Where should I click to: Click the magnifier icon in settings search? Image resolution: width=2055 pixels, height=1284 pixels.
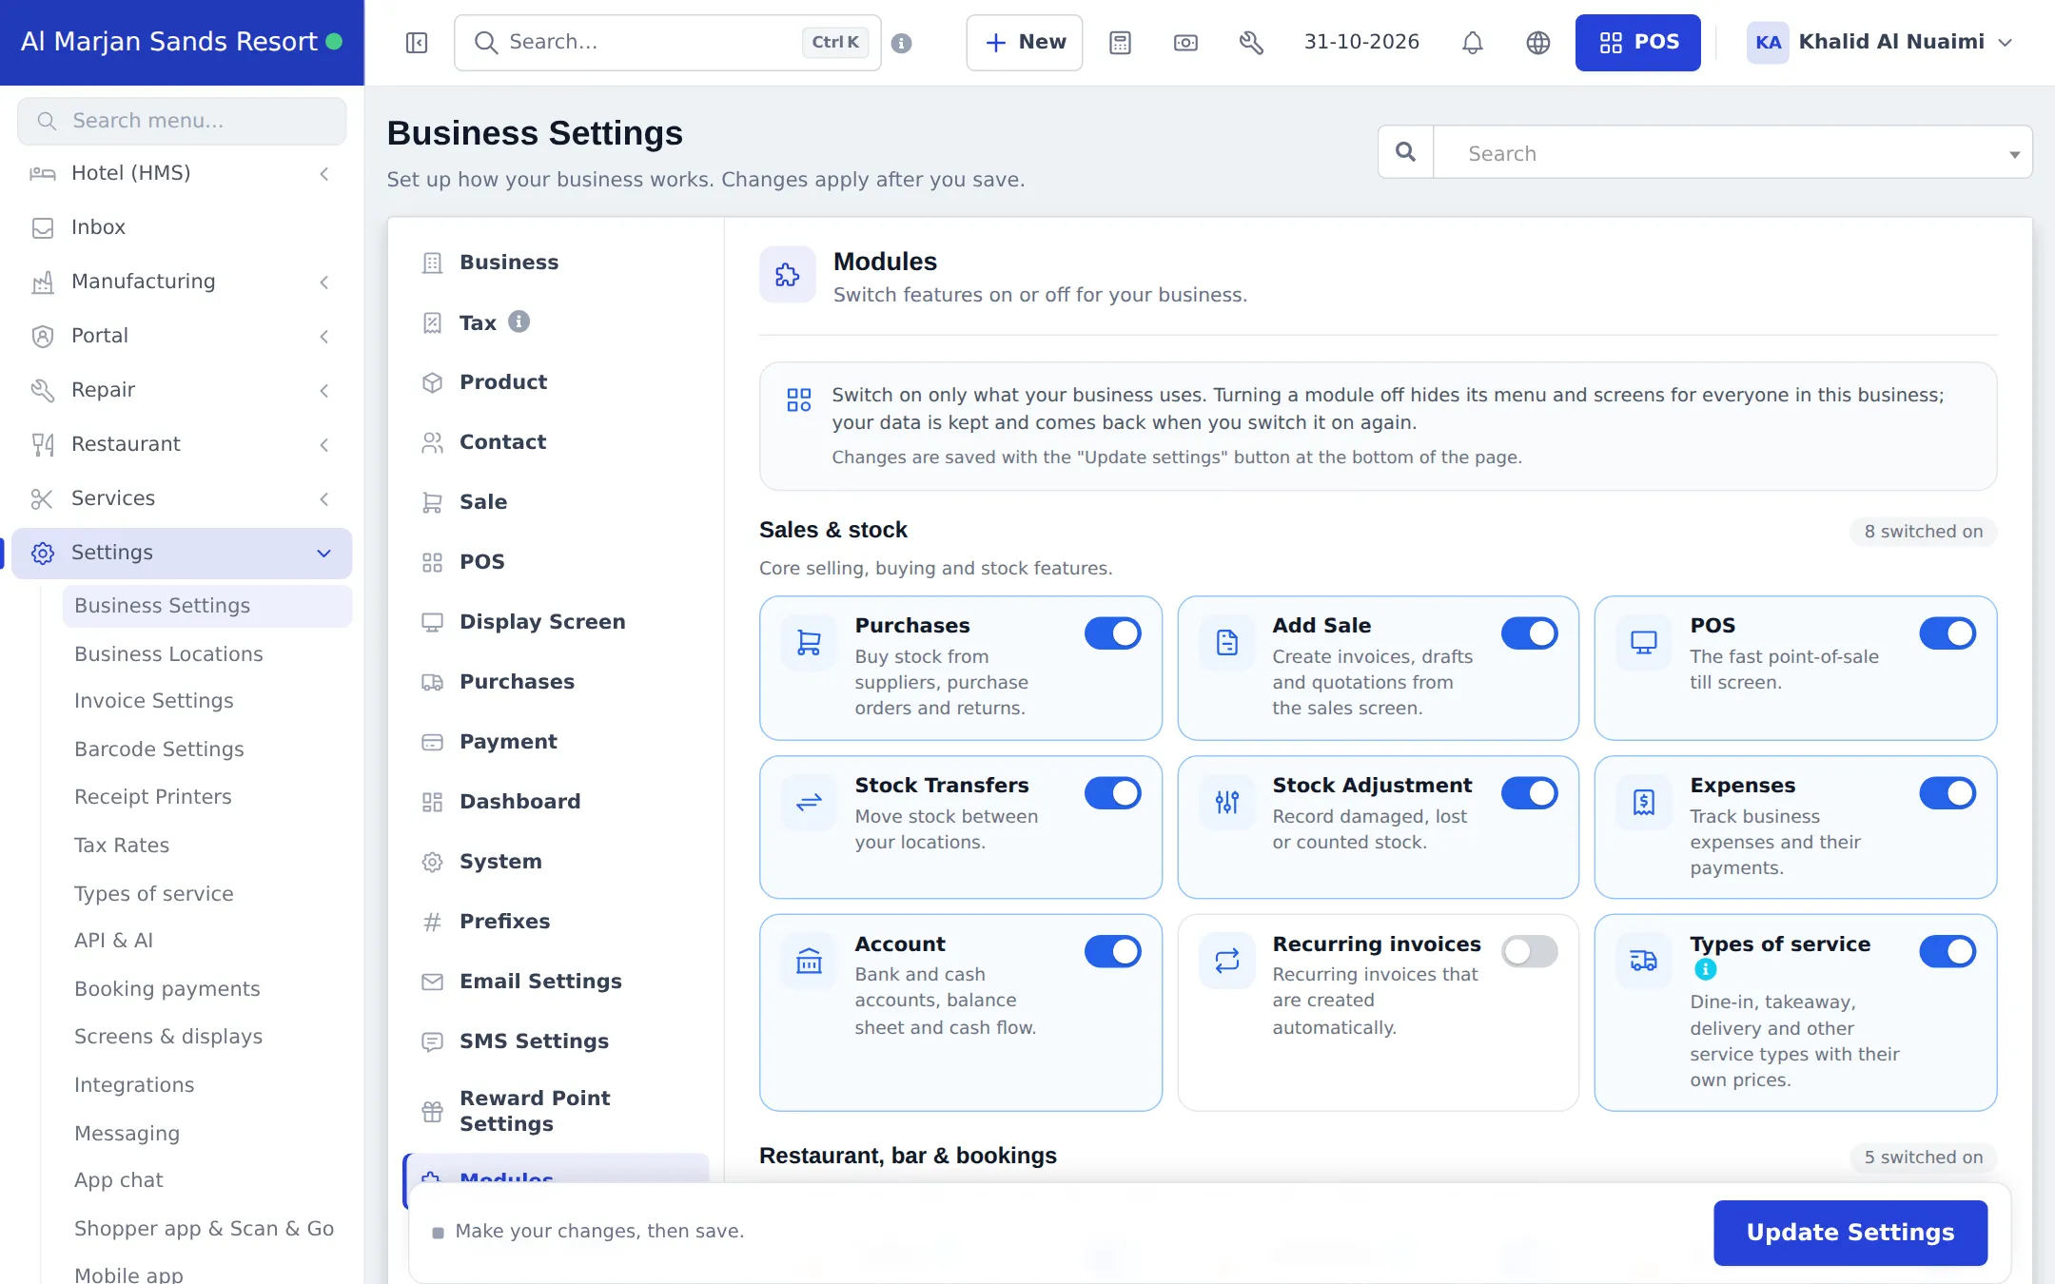(1405, 152)
